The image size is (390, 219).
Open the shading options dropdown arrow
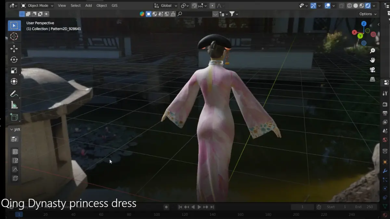pyautogui.click(x=374, y=6)
